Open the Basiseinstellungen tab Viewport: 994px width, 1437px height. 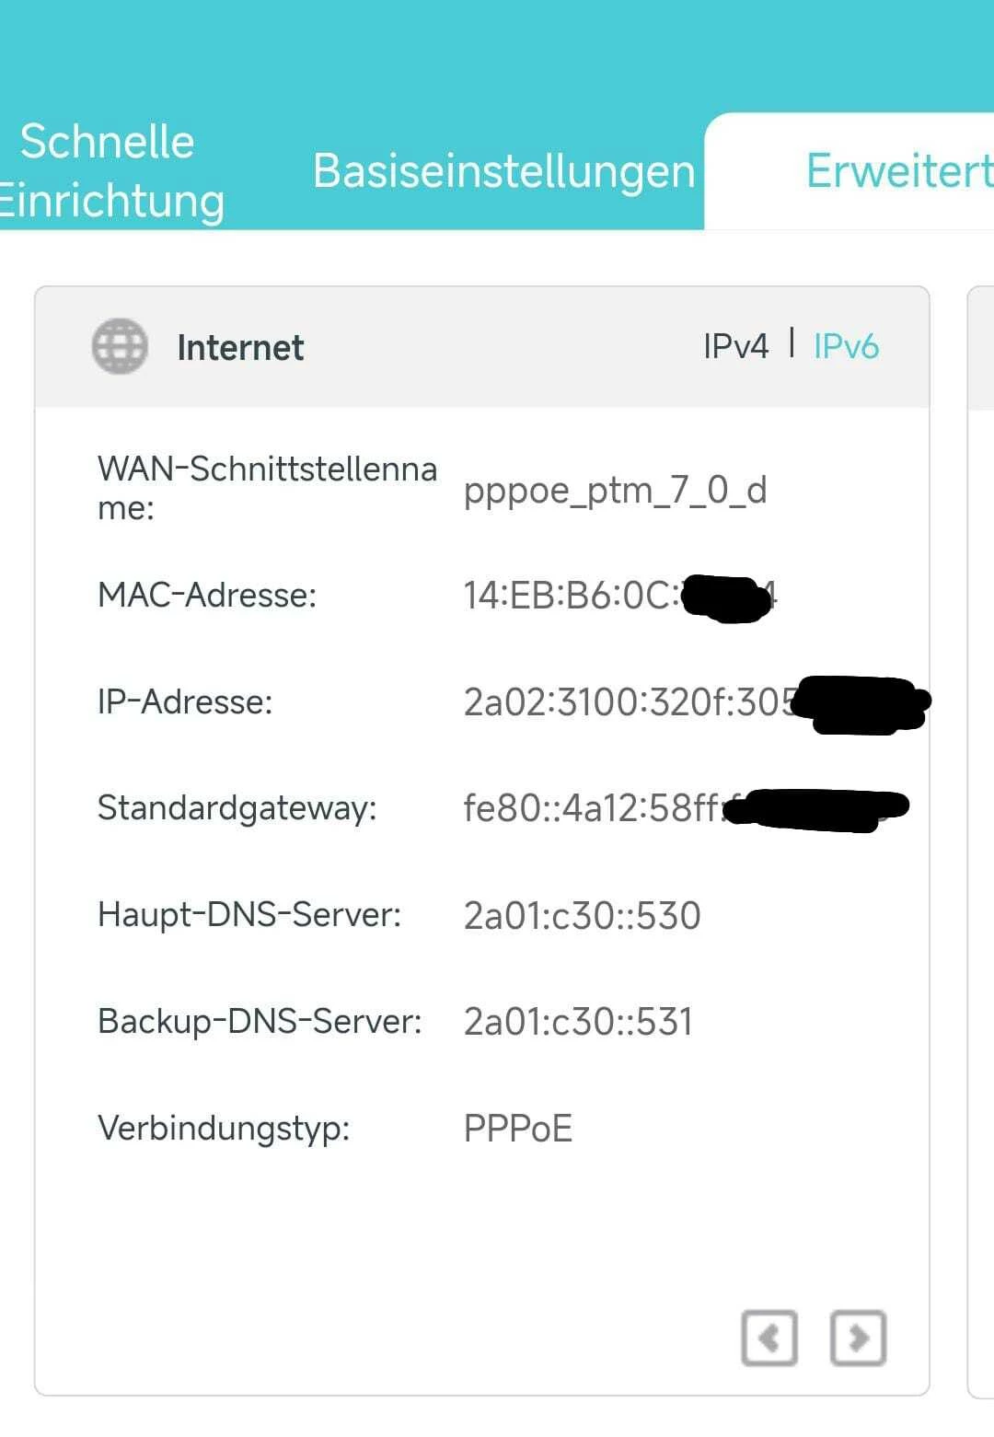[x=503, y=171]
